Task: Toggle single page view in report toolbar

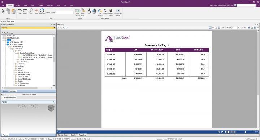Action: pyautogui.click(x=210, y=28)
